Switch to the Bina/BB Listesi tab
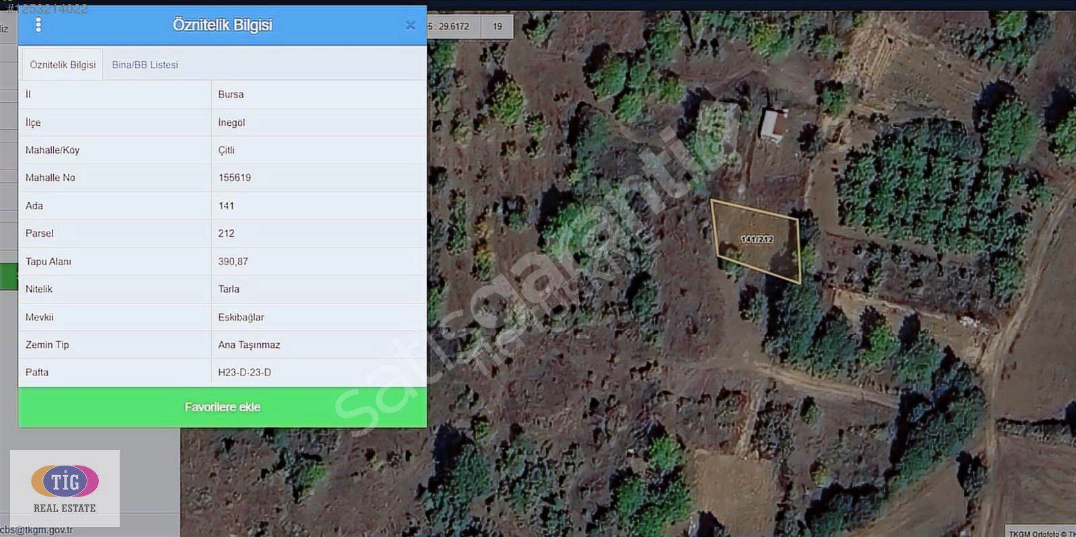1076x537 pixels. [x=145, y=65]
